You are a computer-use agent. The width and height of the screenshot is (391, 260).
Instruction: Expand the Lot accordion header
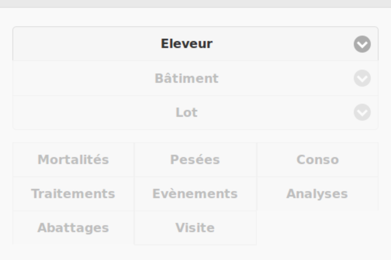(195, 112)
